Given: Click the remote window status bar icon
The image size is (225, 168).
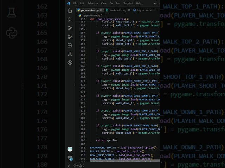Looking at the screenshot, I should (x=69, y=166).
